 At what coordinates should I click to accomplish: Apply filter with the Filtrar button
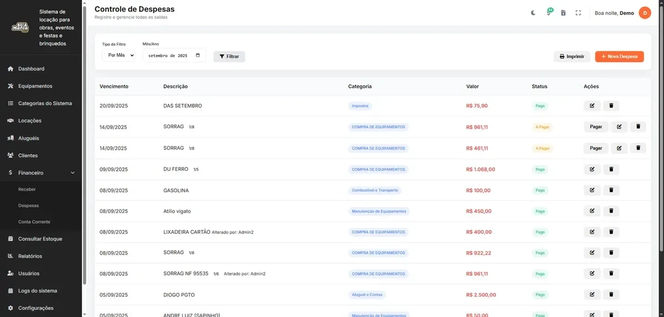[x=229, y=56]
